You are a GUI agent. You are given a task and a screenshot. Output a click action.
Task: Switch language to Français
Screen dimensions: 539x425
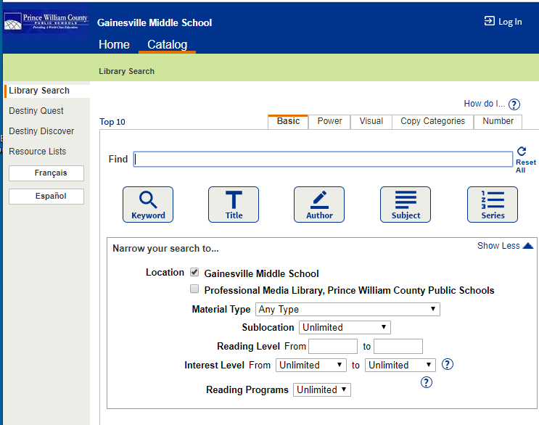(x=46, y=173)
